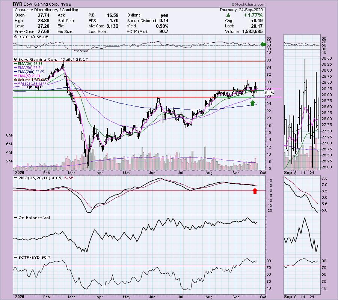
Task: Click the Prev Close value 27.68
Action: click(x=43, y=31)
